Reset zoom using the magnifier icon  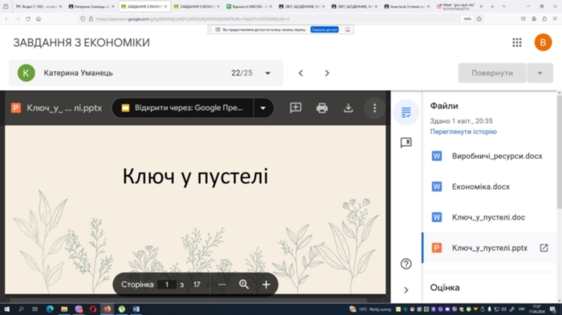click(244, 285)
